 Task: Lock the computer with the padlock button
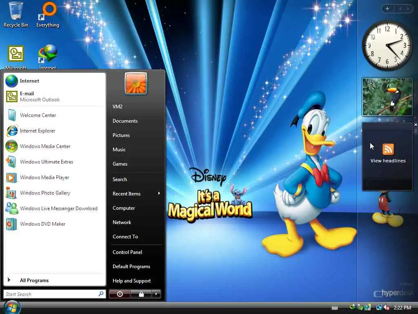click(141, 294)
